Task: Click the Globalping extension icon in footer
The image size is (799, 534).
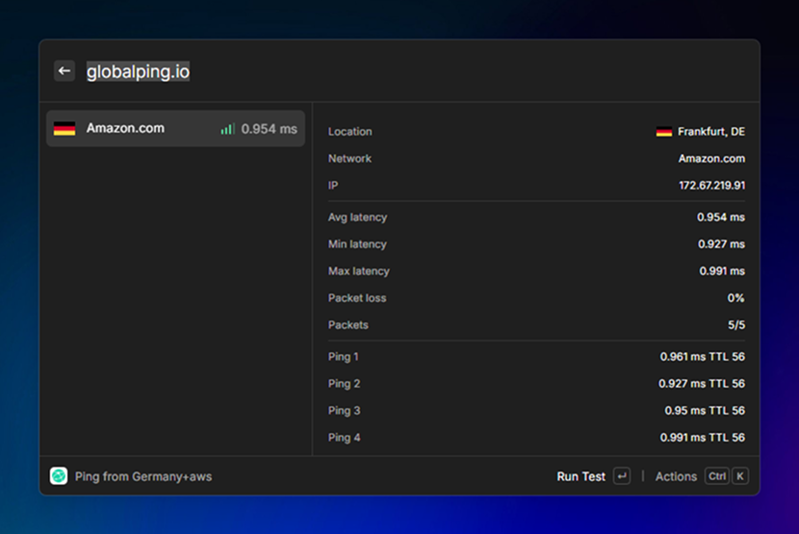Action: click(x=59, y=476)
